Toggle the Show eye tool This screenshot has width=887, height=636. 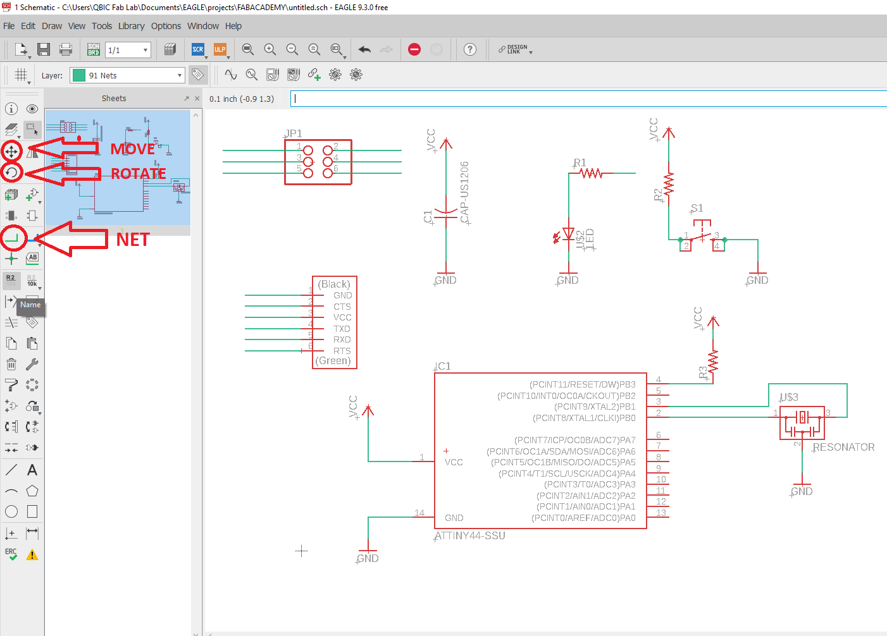coord(32,109)
